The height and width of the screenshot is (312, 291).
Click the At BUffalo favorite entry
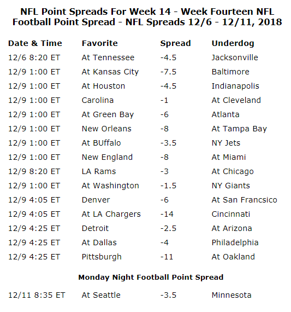(x=101, y=143)
